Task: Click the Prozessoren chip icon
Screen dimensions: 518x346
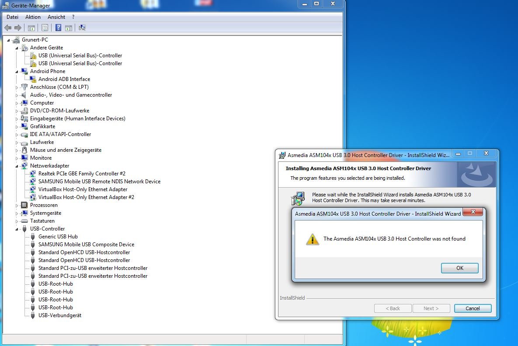Action: pos(24,205)
